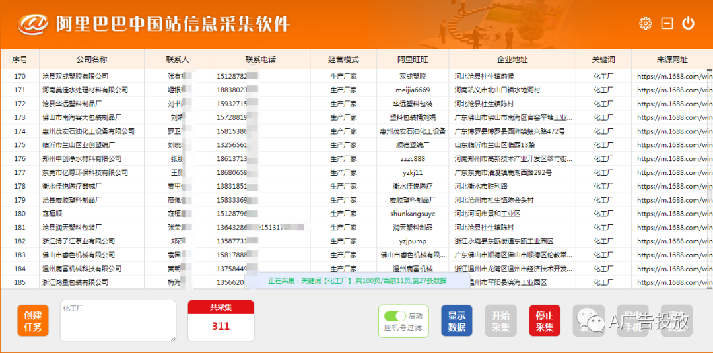Screen dimensions: 713x353
Task: Click address 山东临沂市兰山区临西13路
Action: [494, 145]
